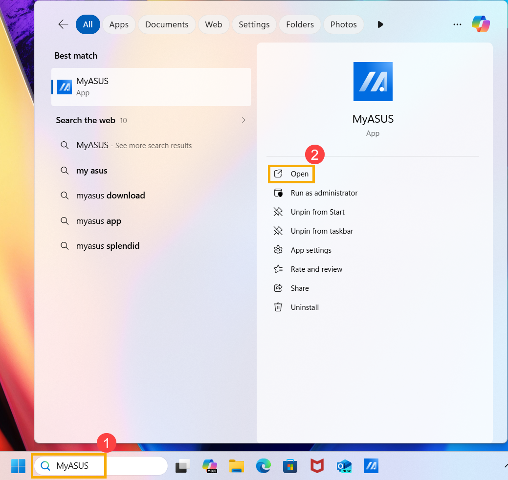The width and height of the screenshot is (508, 480).
Task: Select Unpin from Start
Action: click(x=309, y=212)
